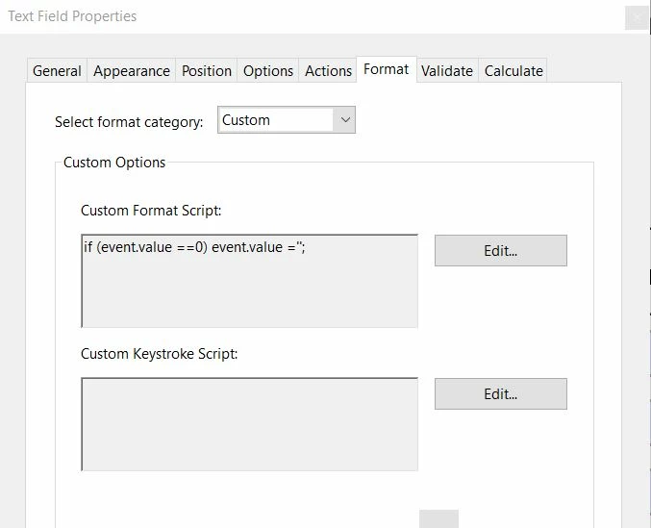Click the Format tab
651x528 pixels.
coord(387,69)
